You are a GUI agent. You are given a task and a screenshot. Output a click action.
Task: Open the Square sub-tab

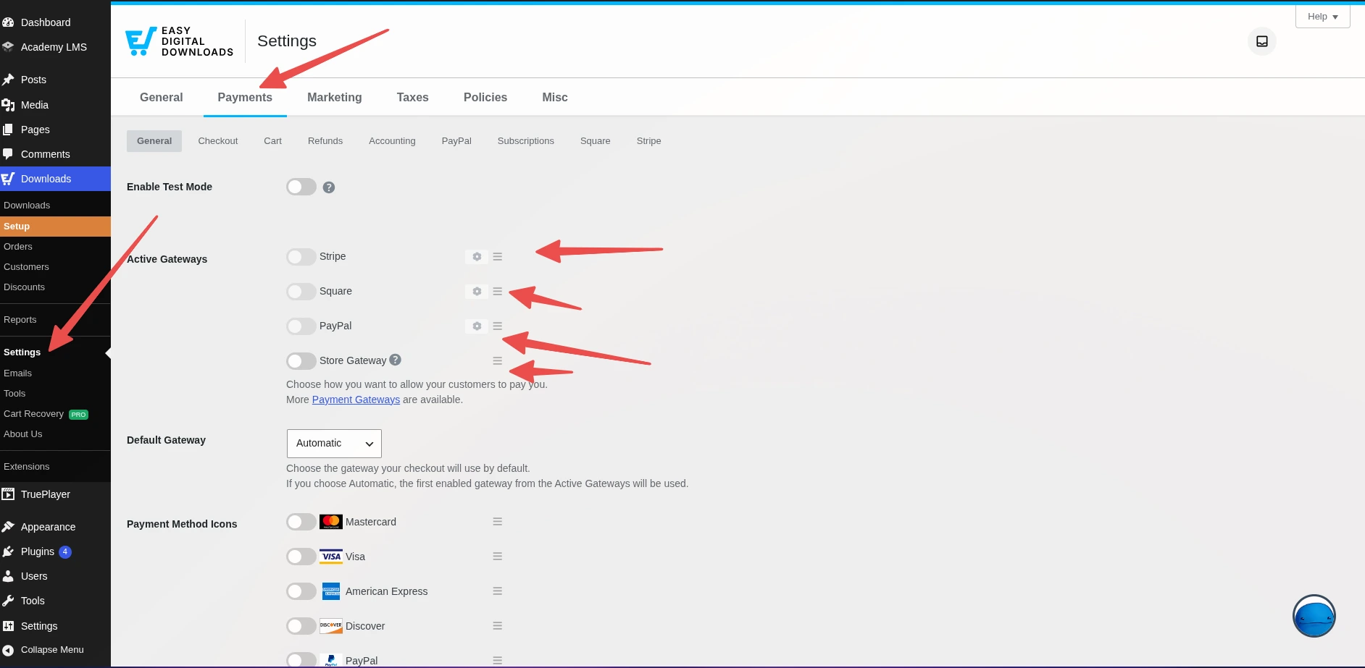click(x=596, y=141)
